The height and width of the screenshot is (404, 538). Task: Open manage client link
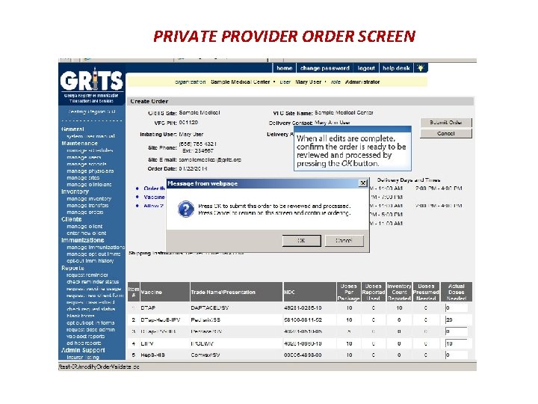(84, 227)
